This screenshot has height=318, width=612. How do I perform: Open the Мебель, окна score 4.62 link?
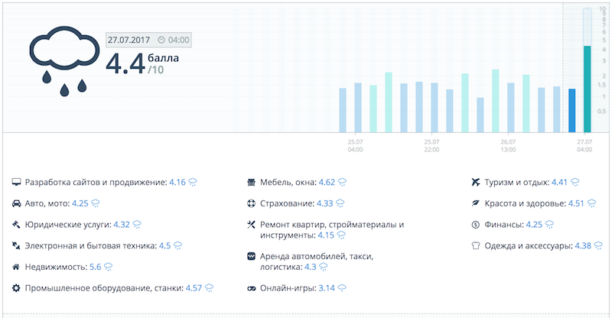(x=327, y=183)
